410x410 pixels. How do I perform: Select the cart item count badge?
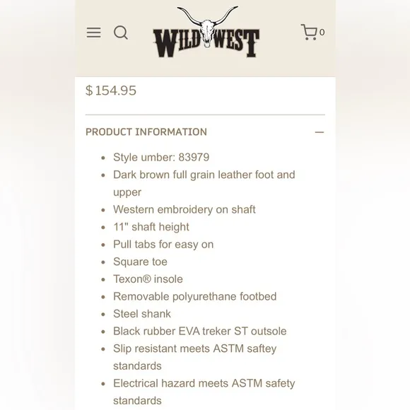pyautogui.click(x=322, y=33)
